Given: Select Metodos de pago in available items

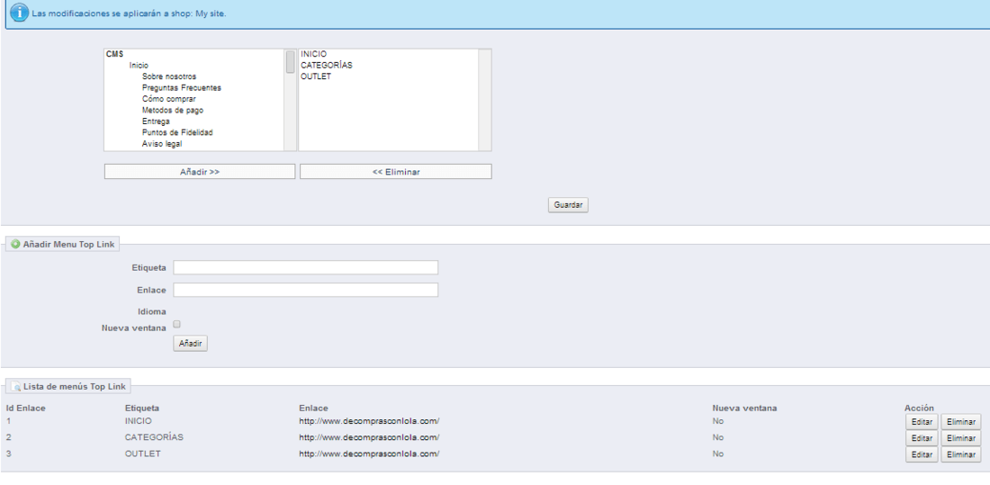Looking at the screenshot, I should click(173, 111).
